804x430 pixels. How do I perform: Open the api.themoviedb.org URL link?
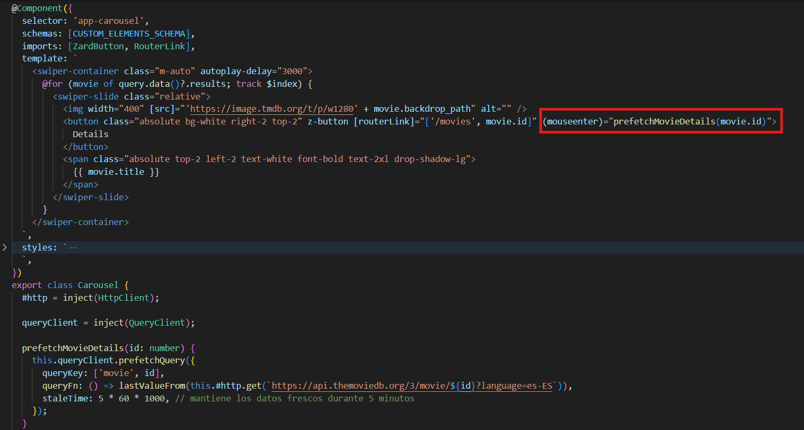(x=412, y=386)
